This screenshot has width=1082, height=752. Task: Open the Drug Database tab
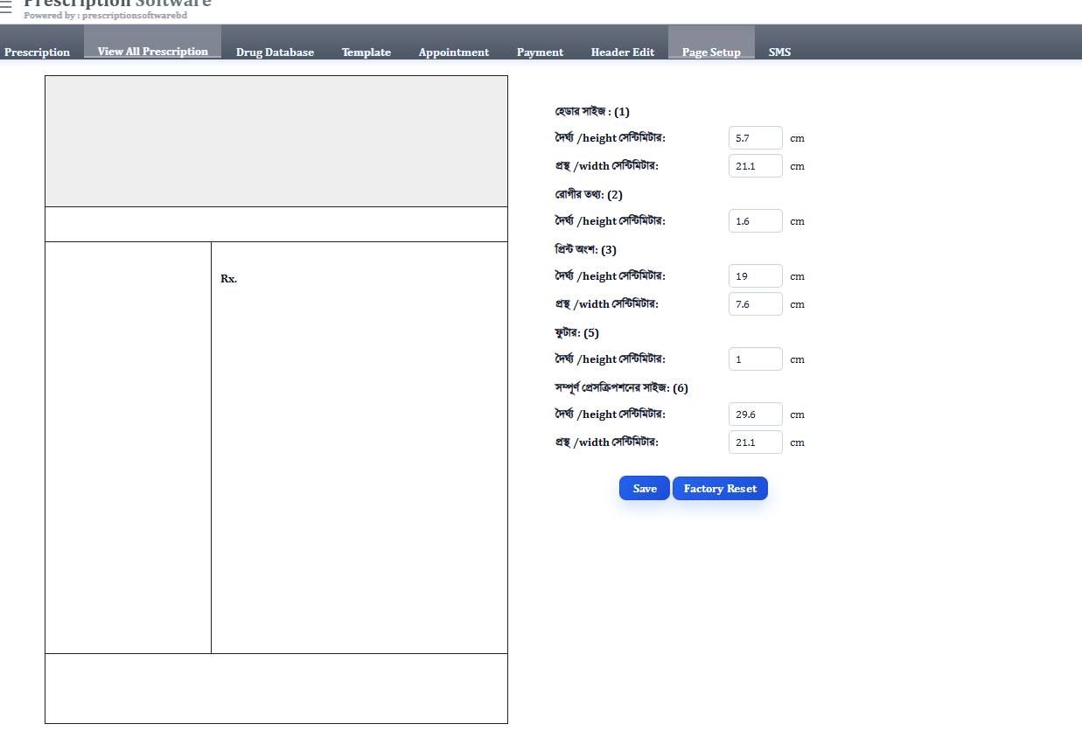pyautogui.click(x=275, y=52)
